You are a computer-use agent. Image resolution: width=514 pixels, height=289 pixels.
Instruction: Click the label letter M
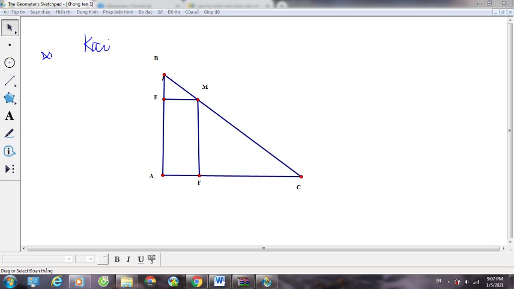[205, 87]
